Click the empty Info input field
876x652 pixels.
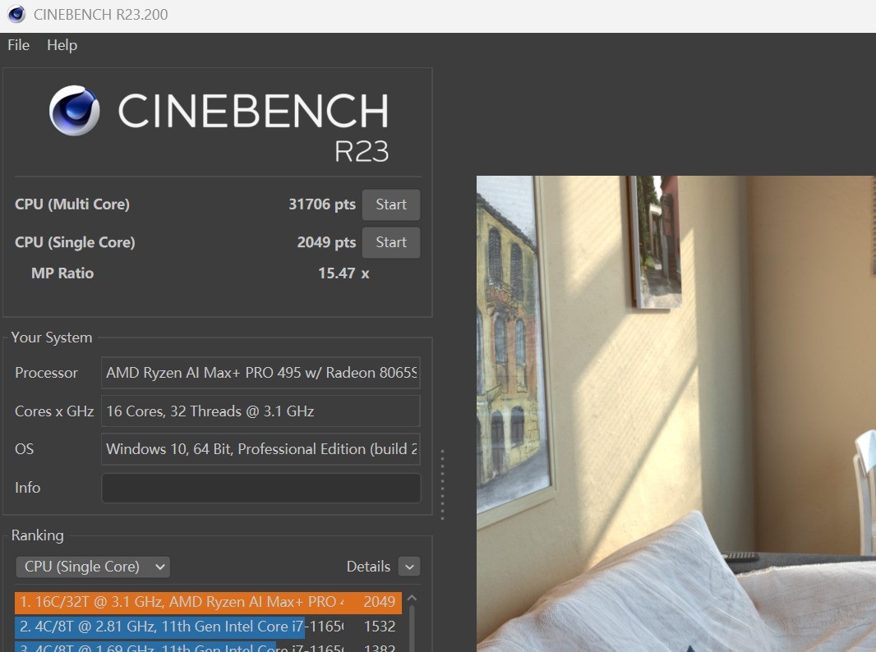coord(260,488)
